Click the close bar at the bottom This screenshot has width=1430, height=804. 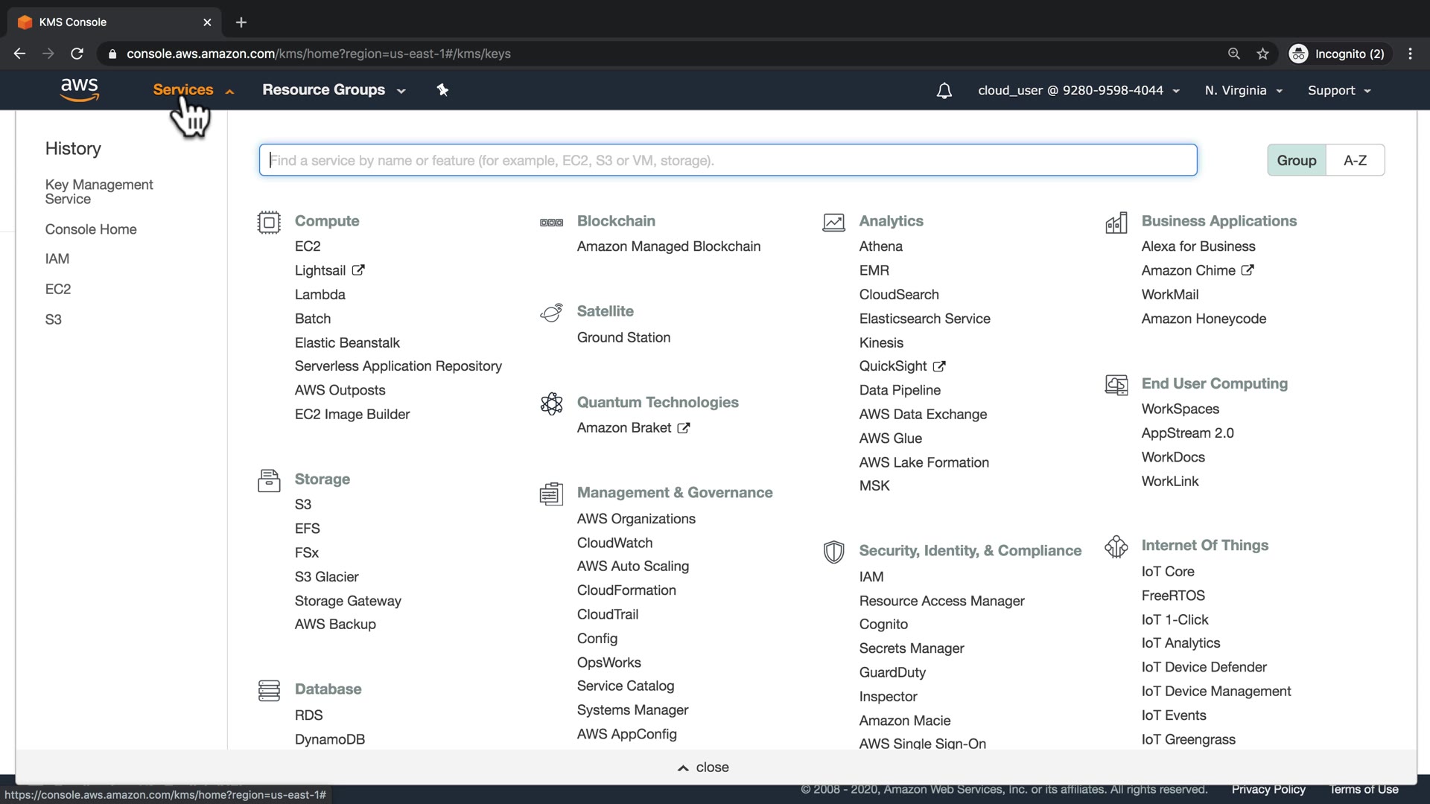(x=703, y=767)
